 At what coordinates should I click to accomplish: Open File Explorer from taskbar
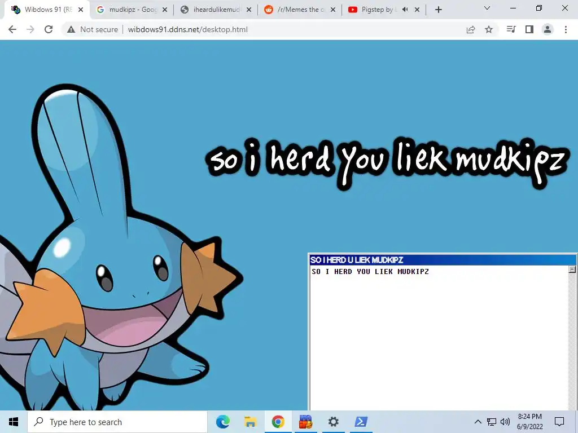pos(250,422)
